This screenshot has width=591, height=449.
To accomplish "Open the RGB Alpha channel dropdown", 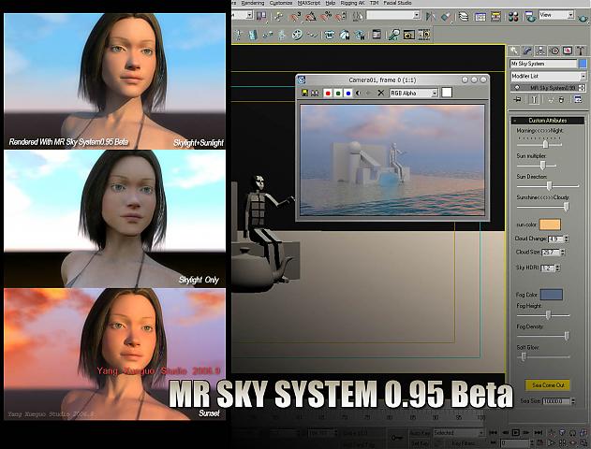I will point(413,93).
